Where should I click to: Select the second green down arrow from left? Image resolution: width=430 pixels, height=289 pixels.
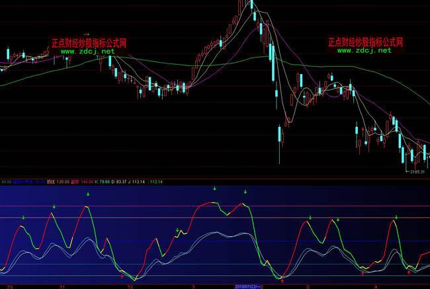tap(54, 207)
